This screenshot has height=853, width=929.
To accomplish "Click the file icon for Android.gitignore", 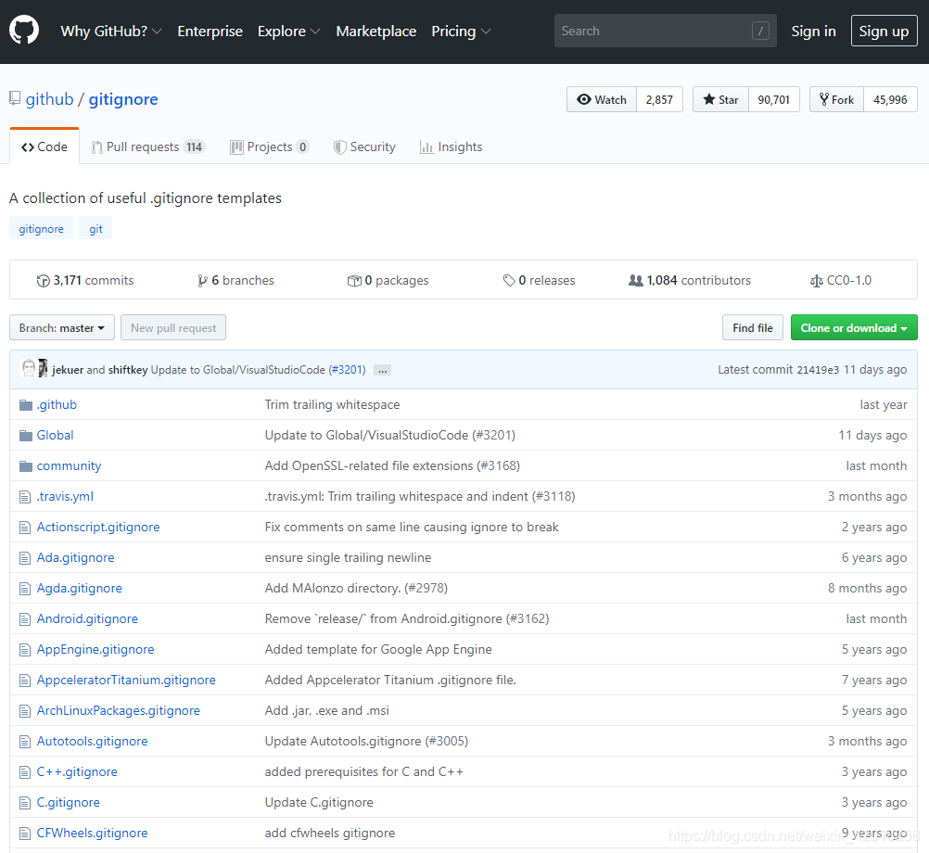I will (x=25, y=619).
